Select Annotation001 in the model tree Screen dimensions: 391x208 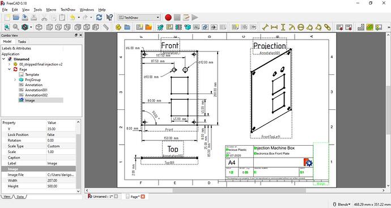tap(36, 90)
